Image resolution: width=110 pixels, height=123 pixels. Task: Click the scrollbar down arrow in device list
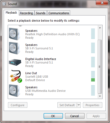coord(100,96)
